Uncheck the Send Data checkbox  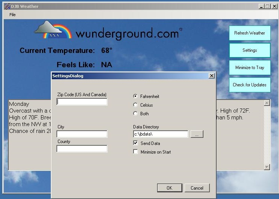point(136,143)
